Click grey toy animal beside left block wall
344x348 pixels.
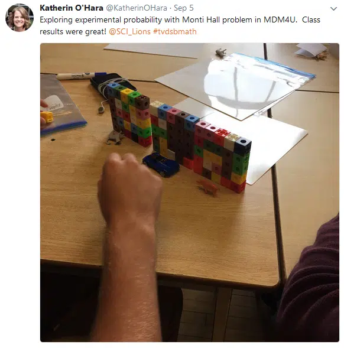(115, 138)
